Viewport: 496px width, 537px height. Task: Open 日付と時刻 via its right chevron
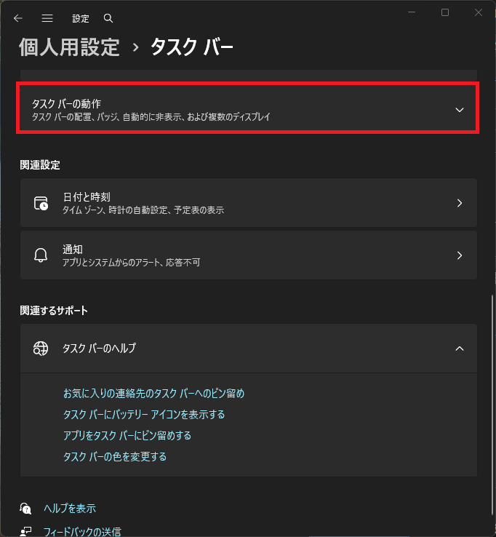460,203
